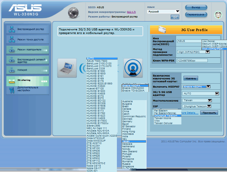Pick Medium (WEP-64bits) from authentication list
227x172 pixels.
pyautogui.click(x=214, y=44)
